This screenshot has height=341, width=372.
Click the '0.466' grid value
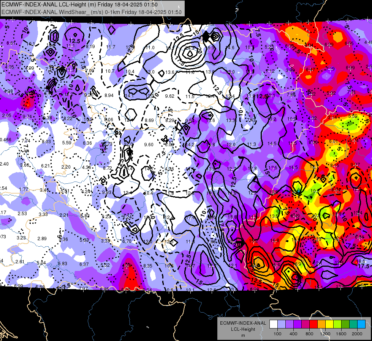[x=6, y=140]
